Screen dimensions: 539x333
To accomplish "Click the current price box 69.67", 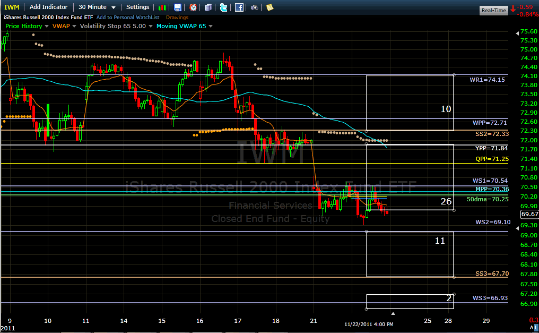I will point(529,215).
